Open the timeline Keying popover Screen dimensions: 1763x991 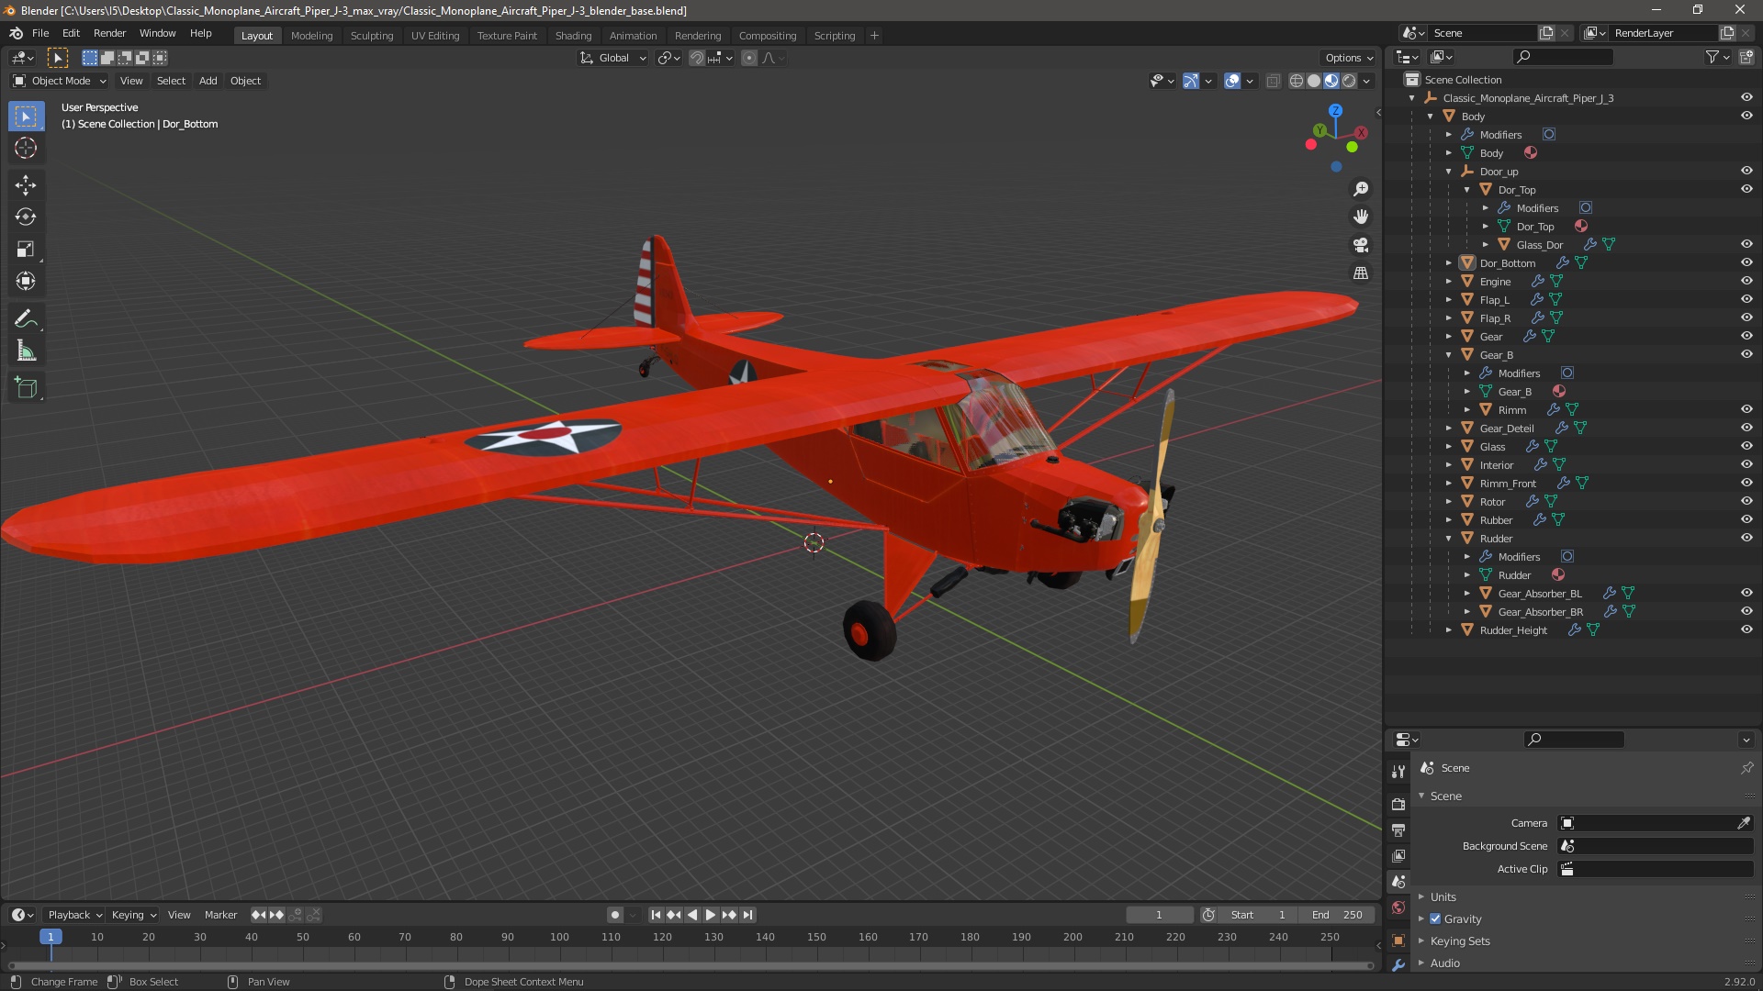click(x=133, y=915)
